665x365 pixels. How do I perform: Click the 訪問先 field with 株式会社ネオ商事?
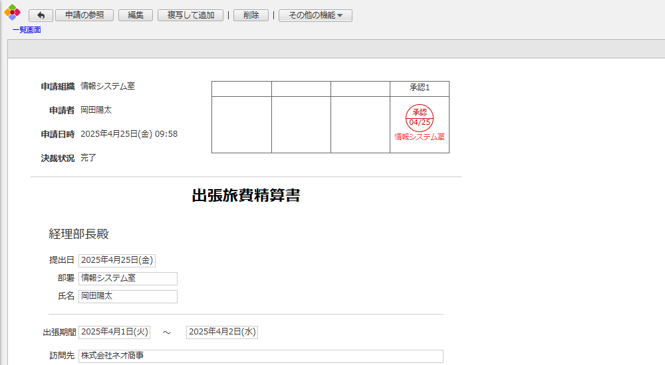coord(261,356)
